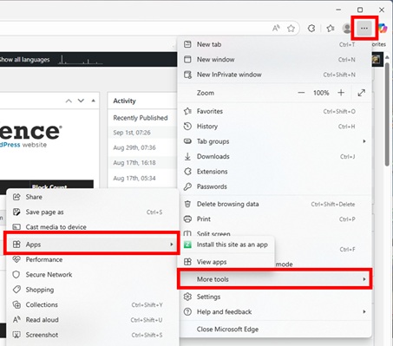Expand Help and feedback submenu
Screen dimensions: 393x346
pyautogui.click(x=274, y=311)
